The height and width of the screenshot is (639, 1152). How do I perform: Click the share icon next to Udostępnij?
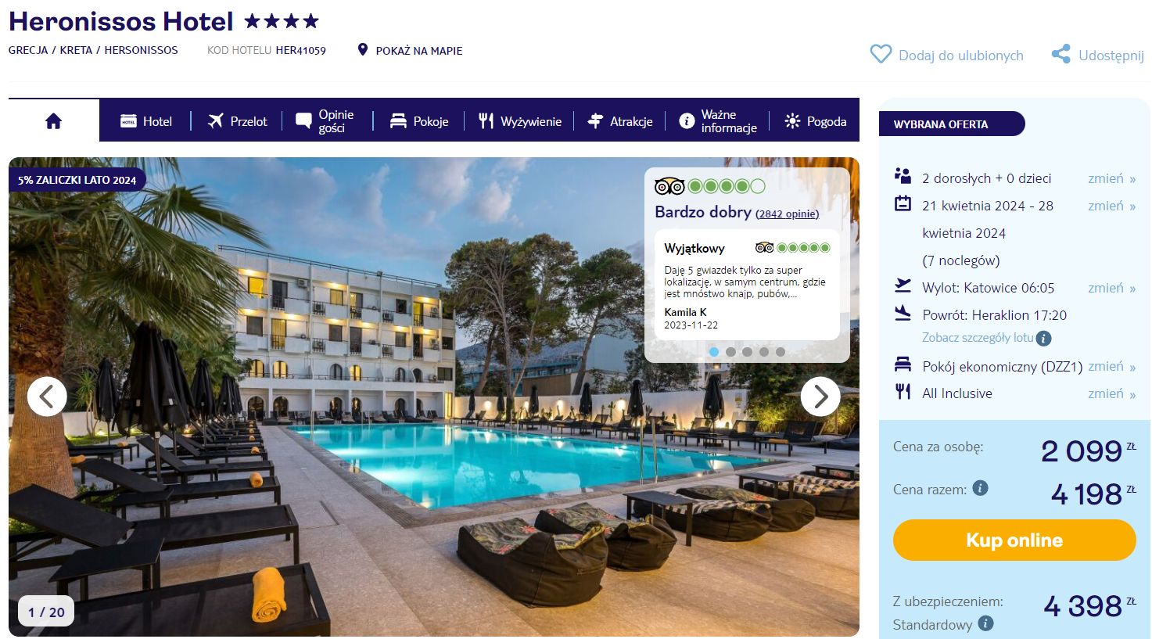tap(1061, 54)
